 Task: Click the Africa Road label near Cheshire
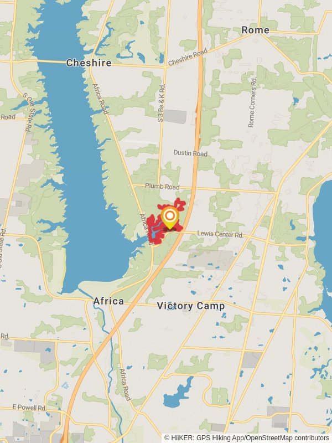click(x=101, y=99)
